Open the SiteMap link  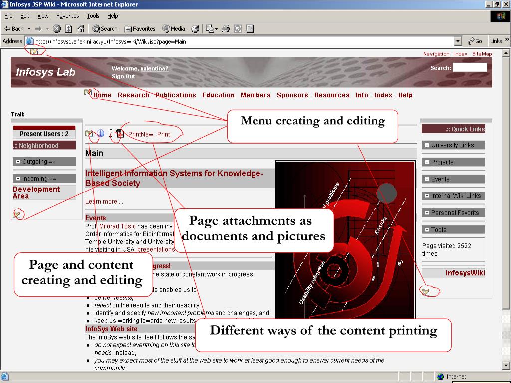[482, 54]
